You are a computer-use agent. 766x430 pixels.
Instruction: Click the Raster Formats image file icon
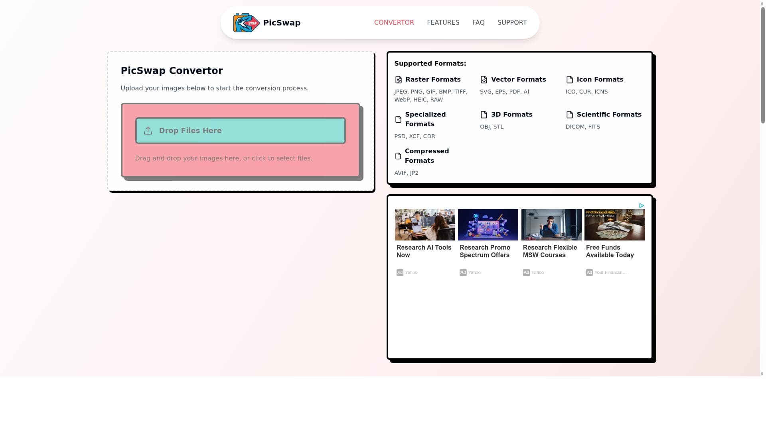coord(398,80)
